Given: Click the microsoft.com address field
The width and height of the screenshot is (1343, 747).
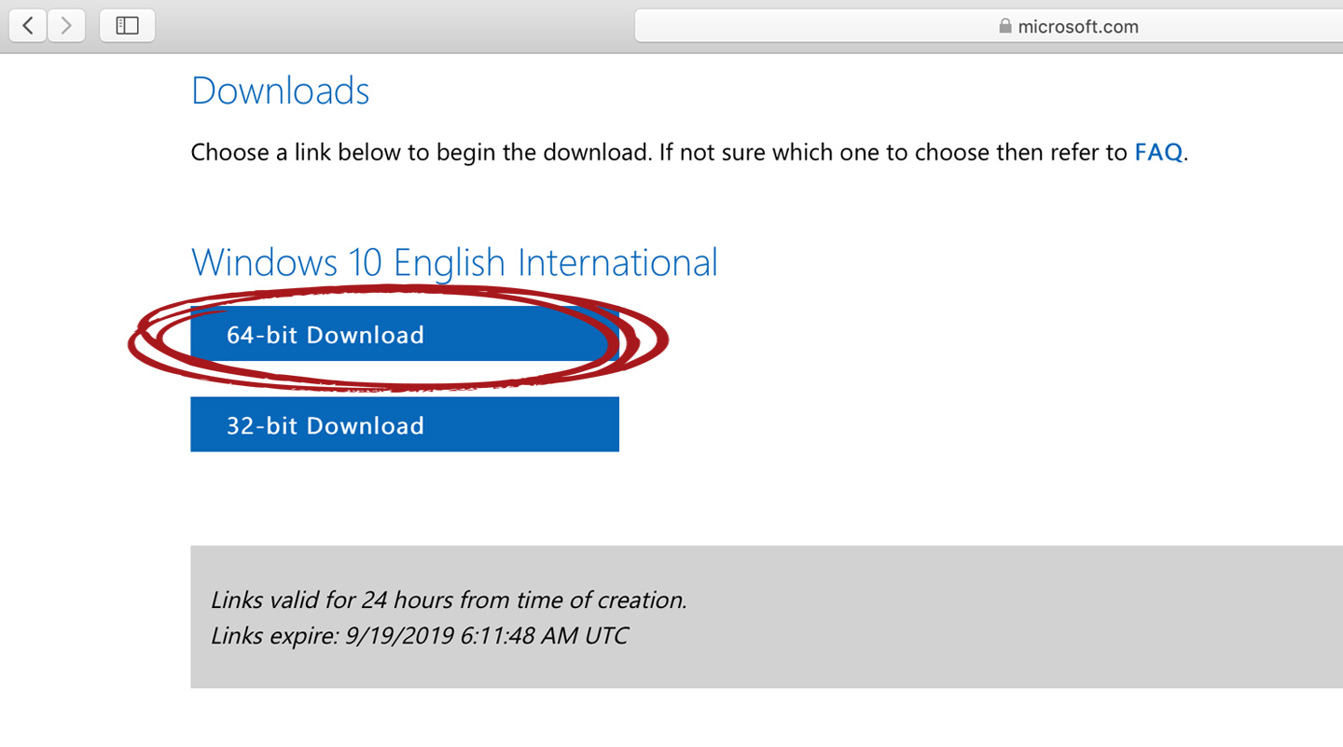Looking at the screenshot, I should [x=989, y=26].
